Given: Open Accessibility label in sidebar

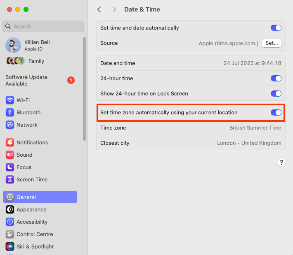Looking at the screenshot, I should [32, 222].
